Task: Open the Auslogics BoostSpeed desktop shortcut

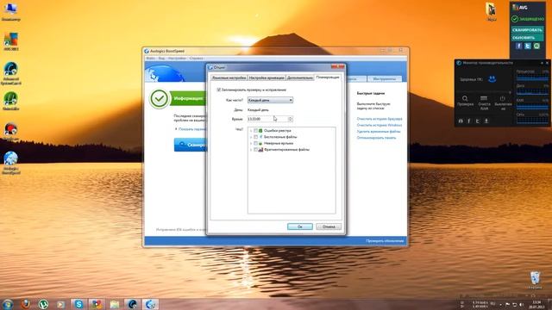Action: click(11, 163)
